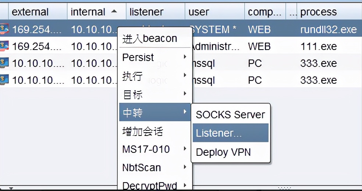
Task: Expand the MS17-010 submenu arrow
Action: point(185,149)
